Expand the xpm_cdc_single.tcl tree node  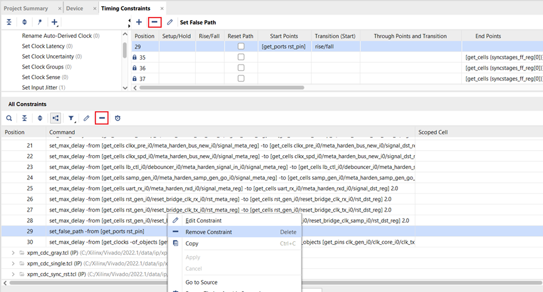click(x=14, y=264)
